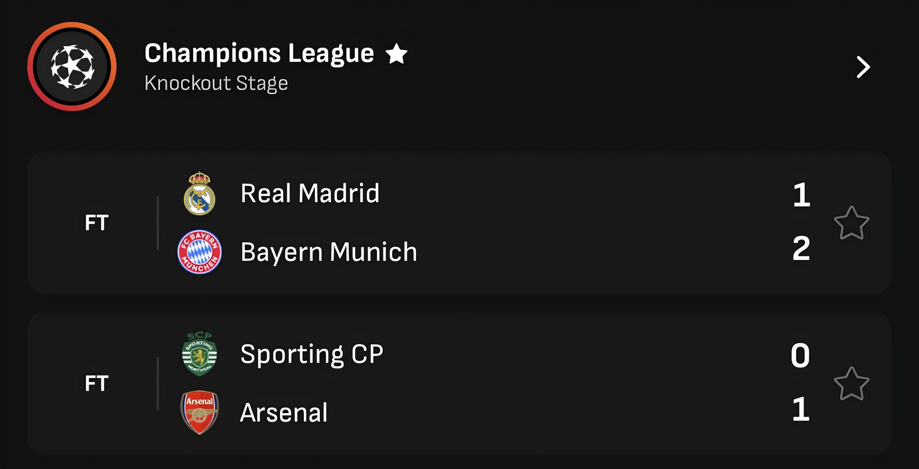919x469 pixels.
Task: Click the Knockout Stage subtitle
Action: pyautogui.click(x=216, y=83)
